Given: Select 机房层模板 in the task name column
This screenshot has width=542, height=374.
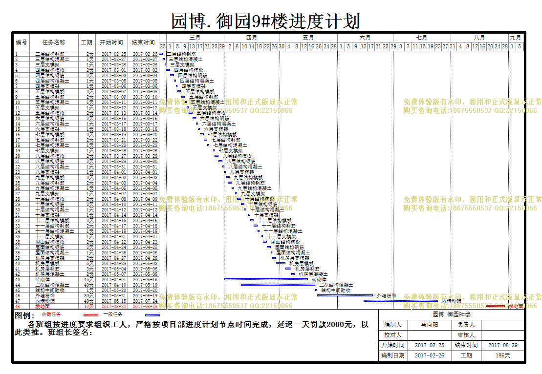Looking at the screenshot, I should pyautogui.click(x=47, y=264).
